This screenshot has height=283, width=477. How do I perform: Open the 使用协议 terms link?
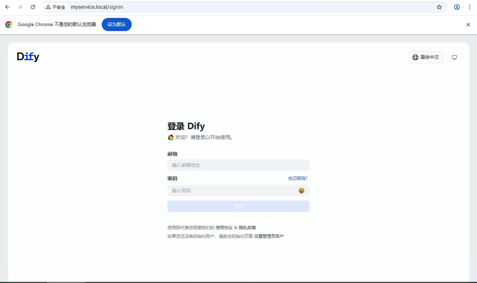(x=224, y=227)
